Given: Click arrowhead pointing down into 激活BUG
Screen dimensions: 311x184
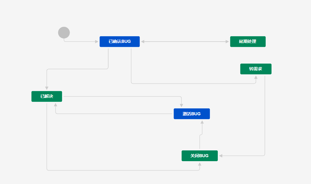Looking at the screenshot, I should [181, 105].
